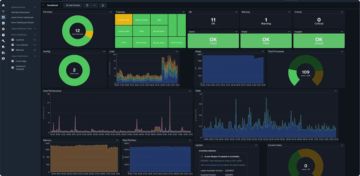Open the admin tools wrench icon
360x176 pixels.
click(x=3, y=41)
